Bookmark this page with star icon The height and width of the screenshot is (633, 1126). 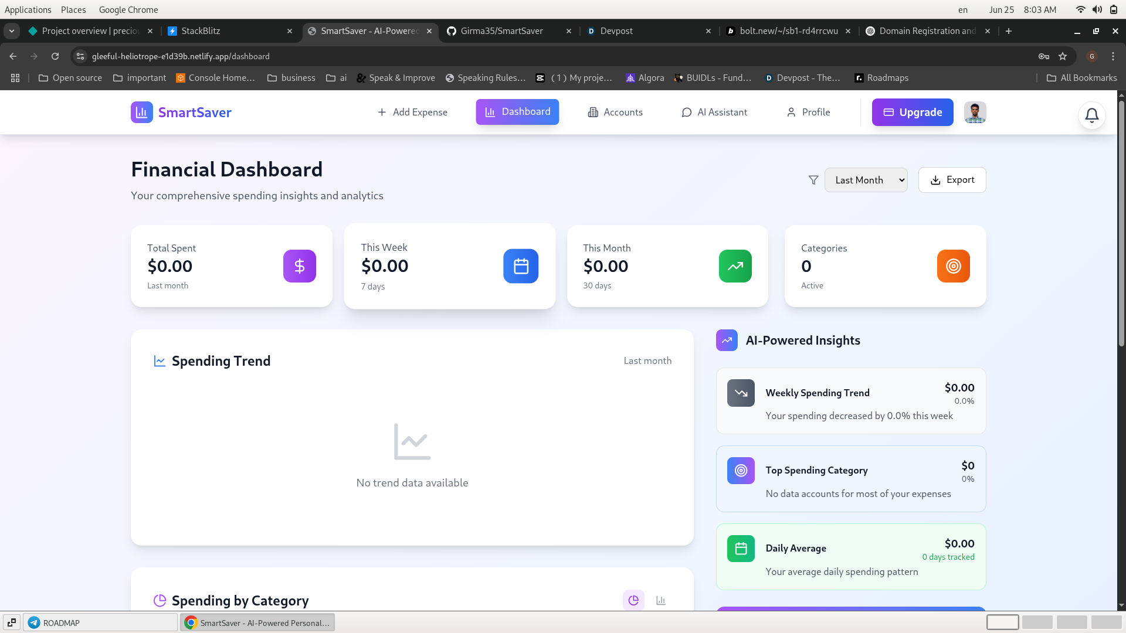click(x=1063, y=56)
